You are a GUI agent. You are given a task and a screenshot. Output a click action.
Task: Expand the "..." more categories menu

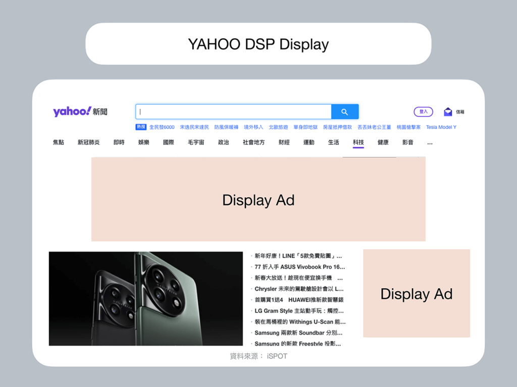point(430,143)
